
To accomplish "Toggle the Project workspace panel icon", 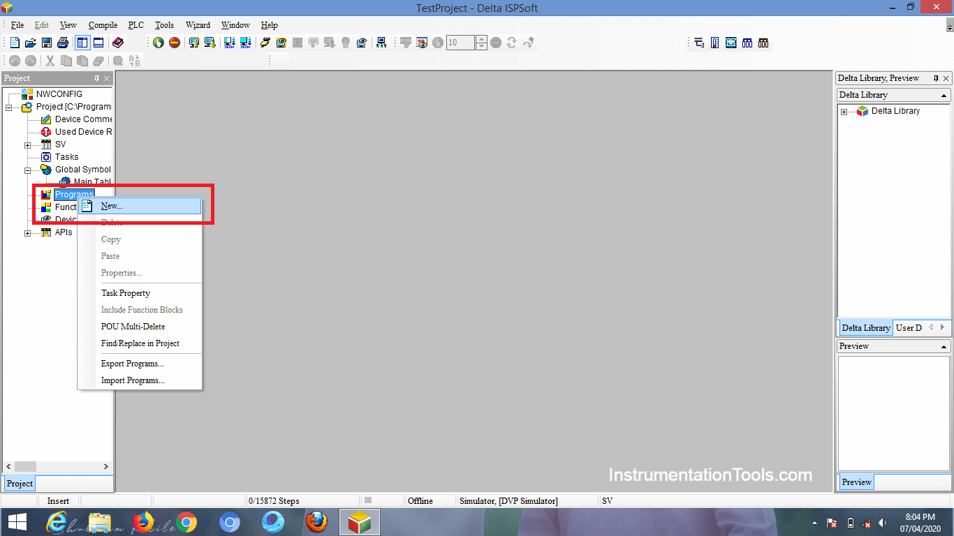I will coord(82,43).
